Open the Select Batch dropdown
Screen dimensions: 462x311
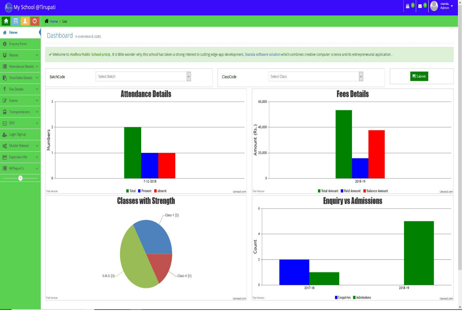click(143, 76)
